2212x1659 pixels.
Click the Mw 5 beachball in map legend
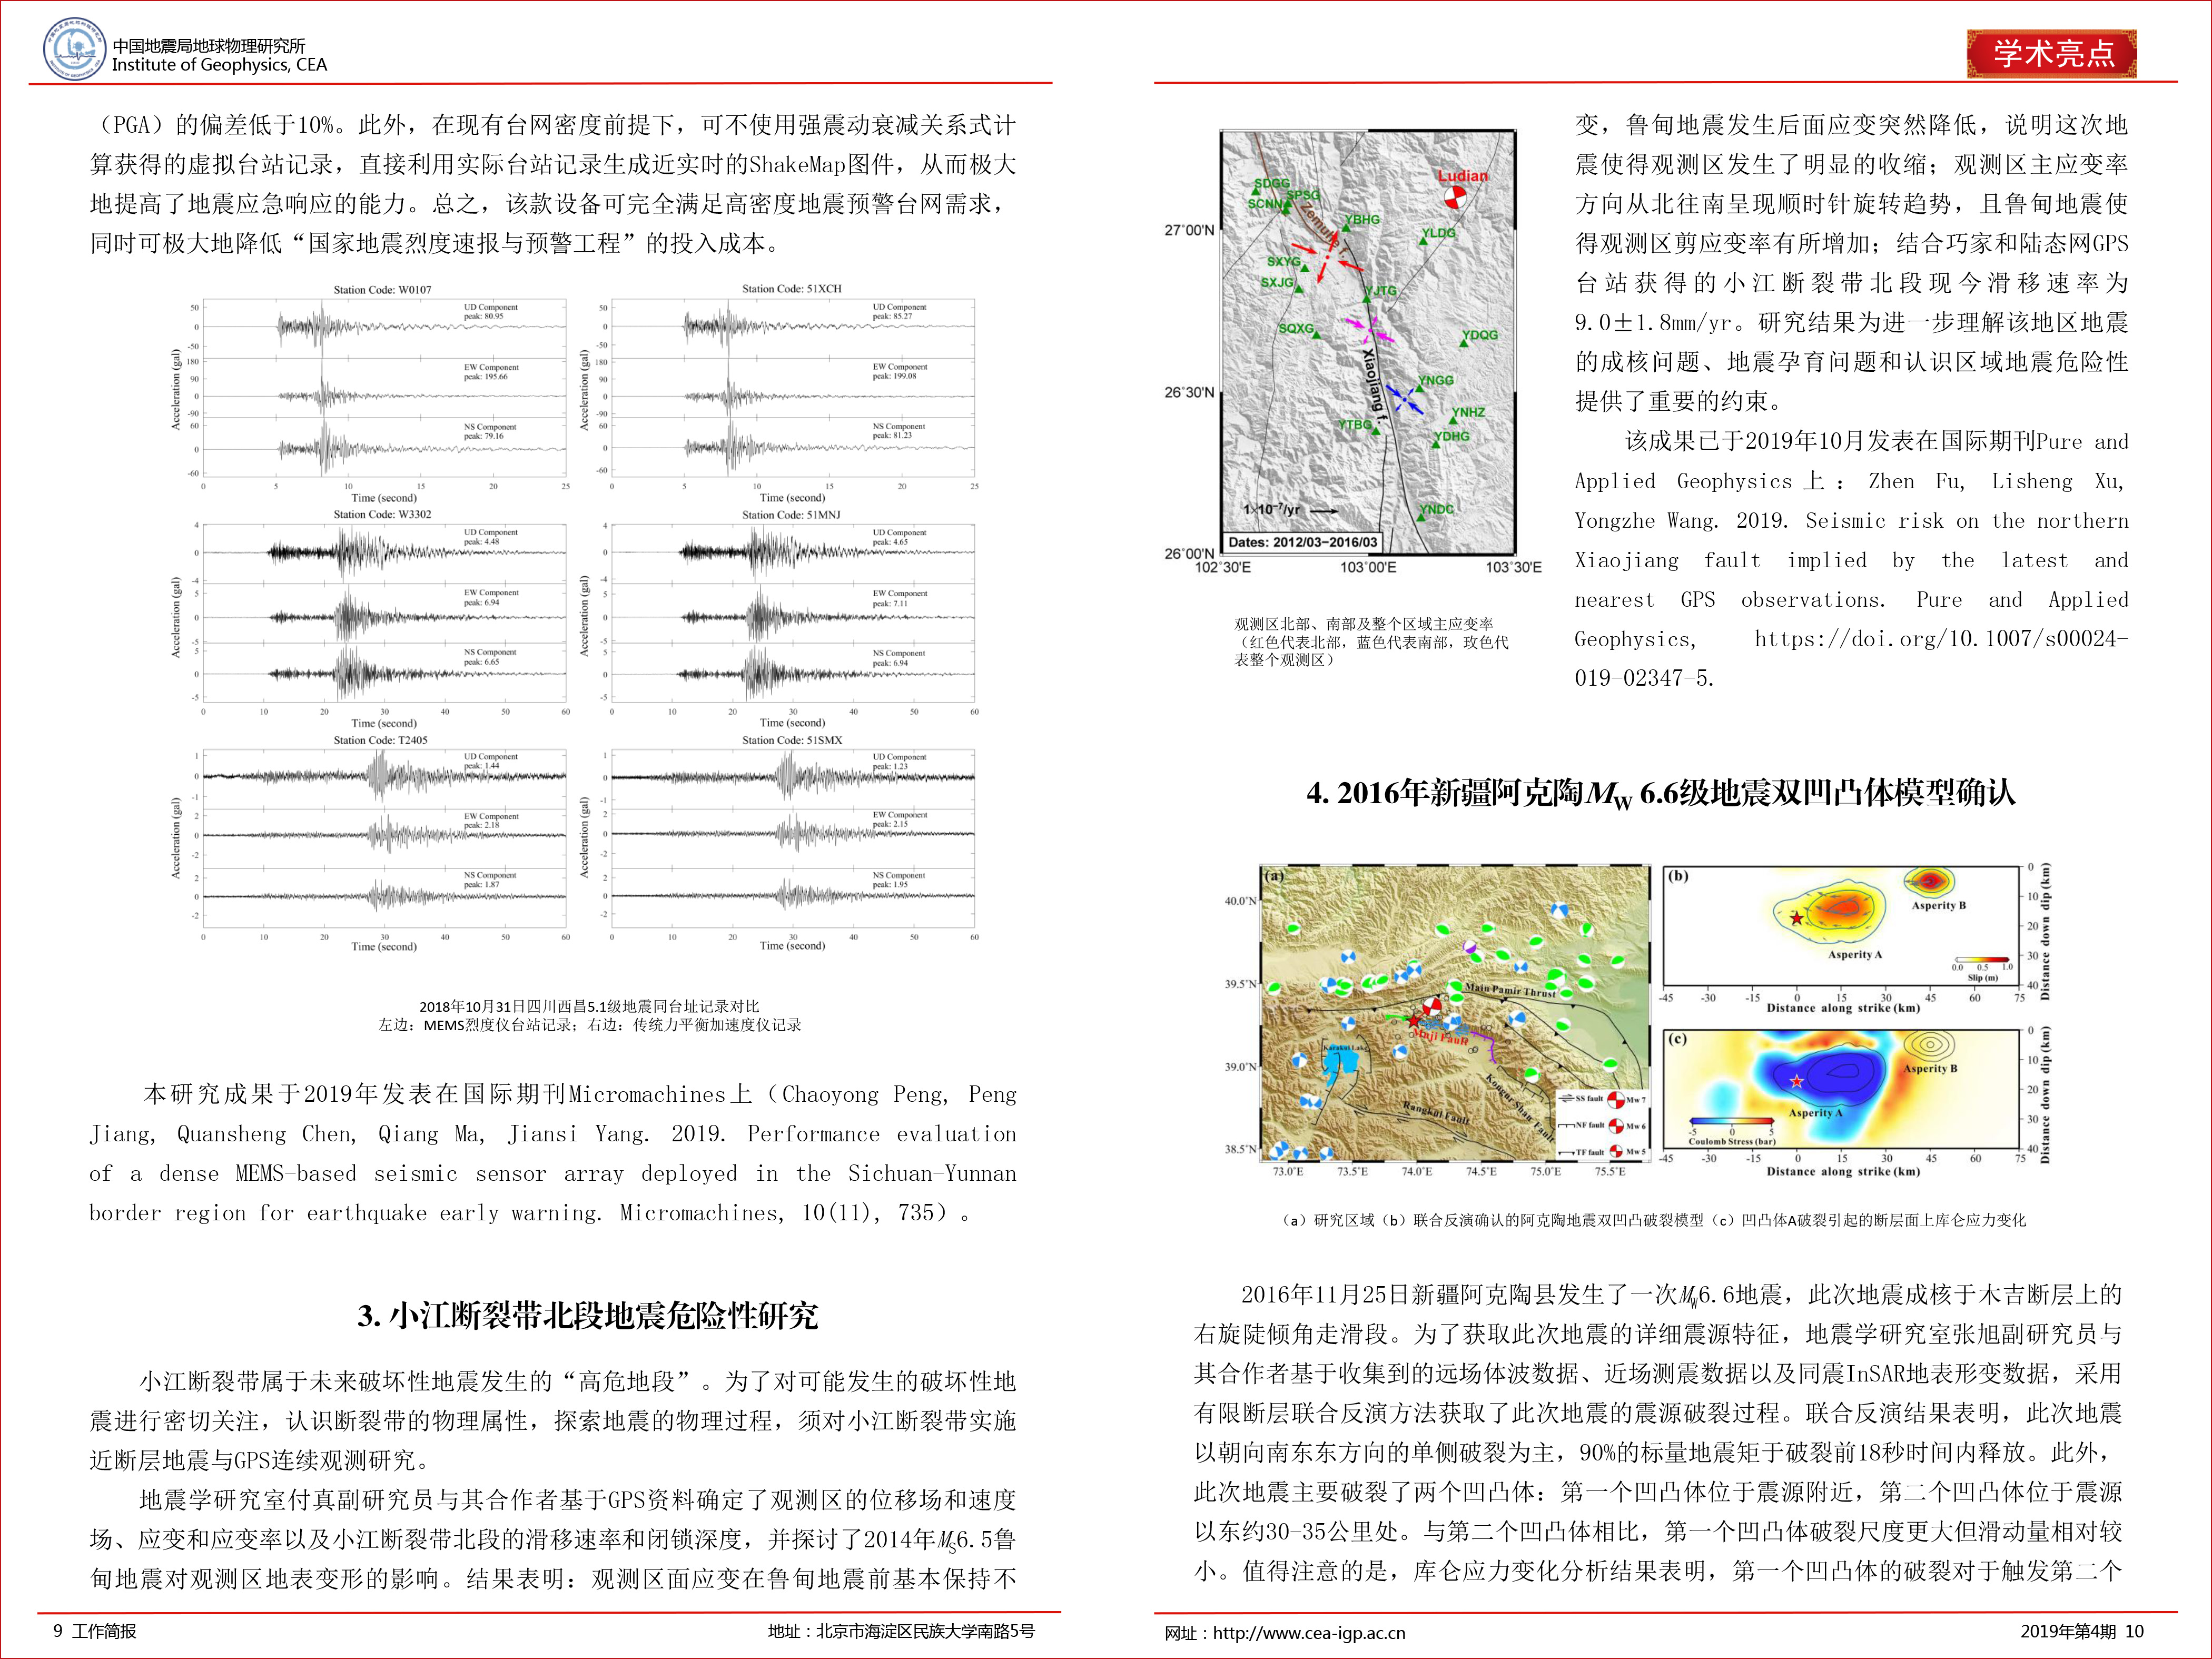pyautogui.click(x=1616, y=1151)
